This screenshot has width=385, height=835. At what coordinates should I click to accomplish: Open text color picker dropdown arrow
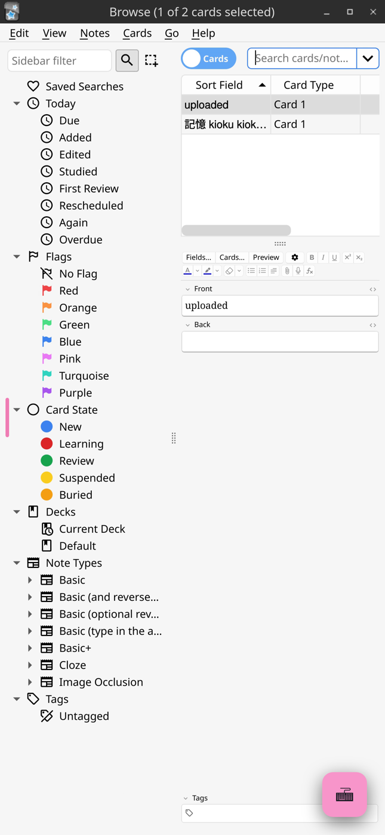click(197, 271)
